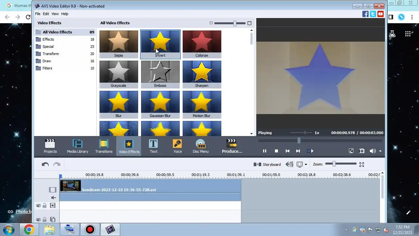Toggle lock on the video overlay track
The height and width of the screenshot is (236, 419).
click(45, 220)
